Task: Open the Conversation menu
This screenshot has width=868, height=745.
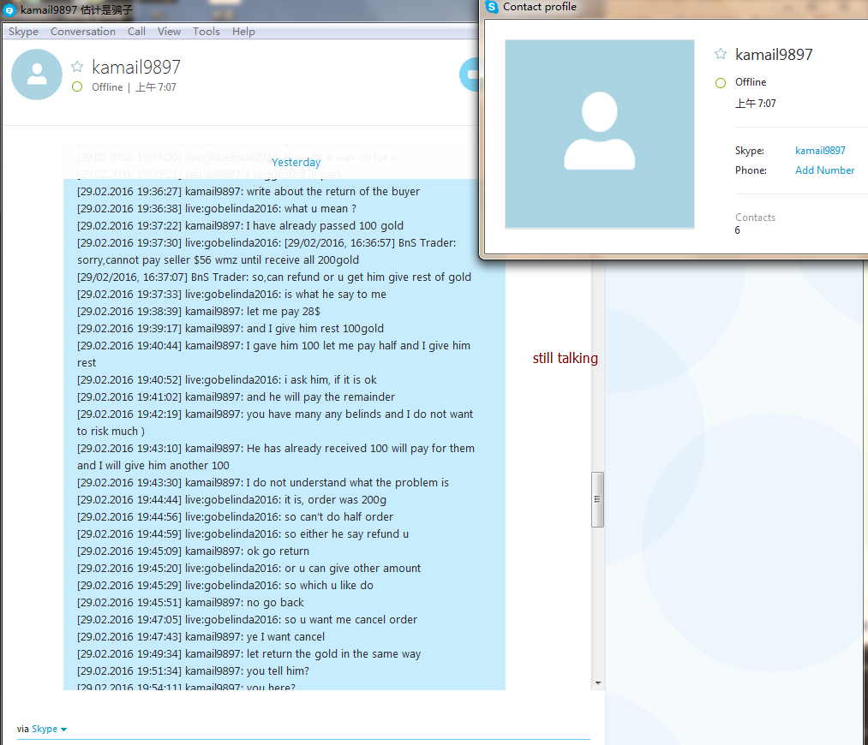Action: tap(83, 32)
